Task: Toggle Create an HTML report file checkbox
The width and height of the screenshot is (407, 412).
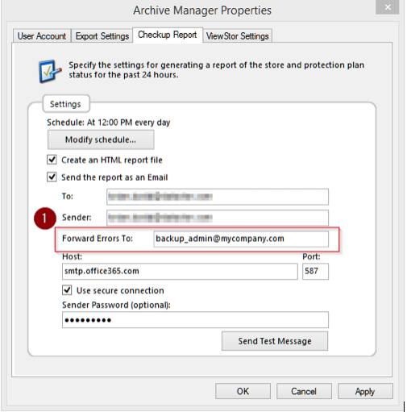Action: click(52, 160)
